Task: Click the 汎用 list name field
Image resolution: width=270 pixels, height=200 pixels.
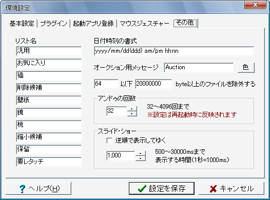Action: (x=49, y=51)
